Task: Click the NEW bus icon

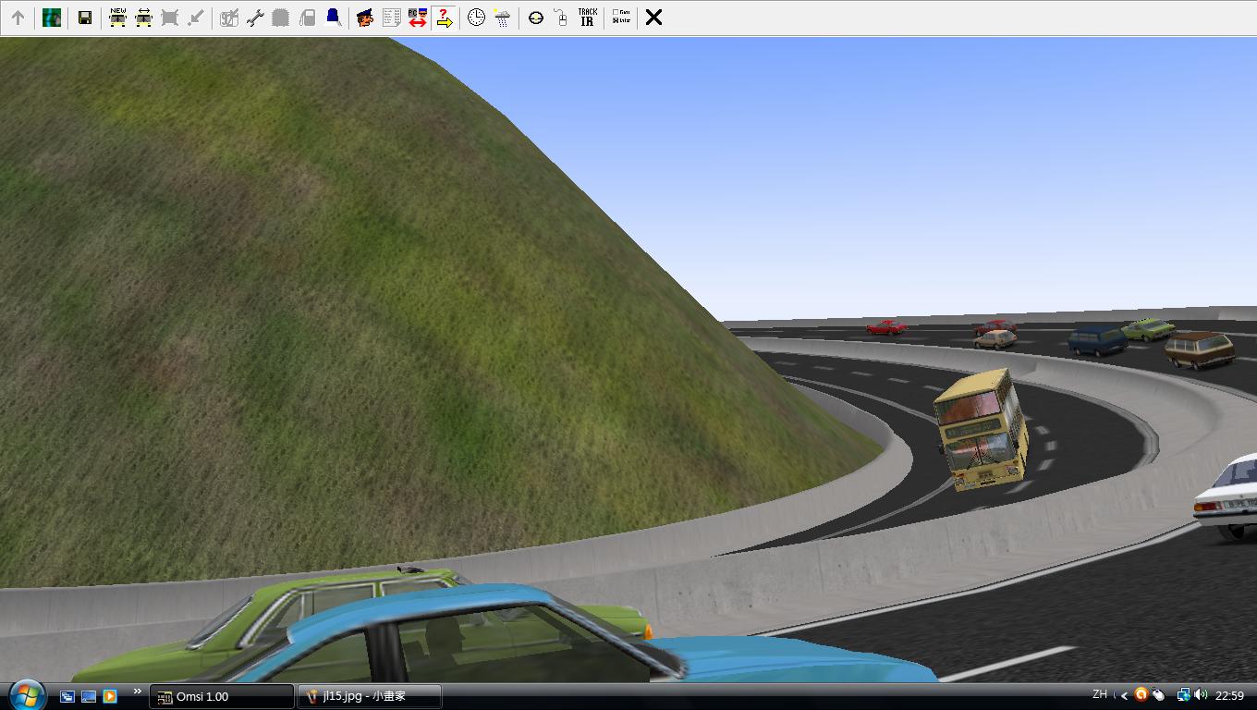Action: [x=117, y=18]
